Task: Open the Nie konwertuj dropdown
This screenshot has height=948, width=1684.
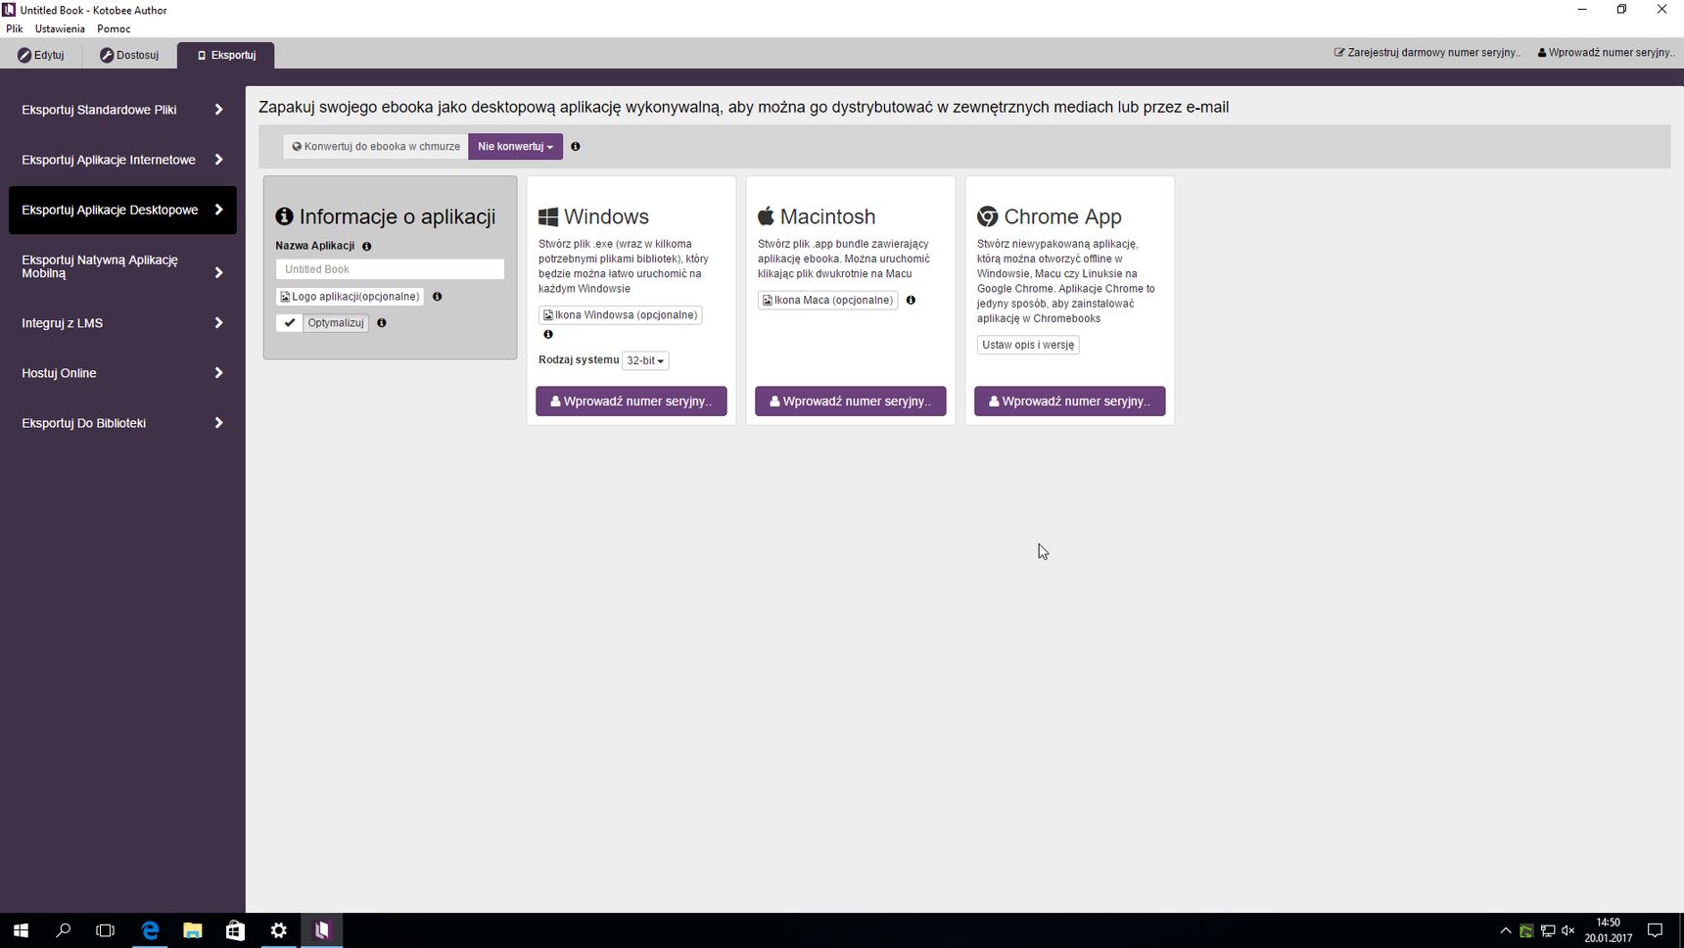Action: (x=515, y=147)
